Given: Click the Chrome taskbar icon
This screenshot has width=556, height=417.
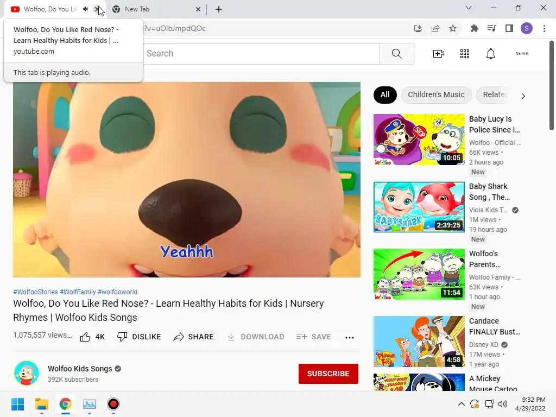Looking at the screenshot, I should tap(66, 404).
